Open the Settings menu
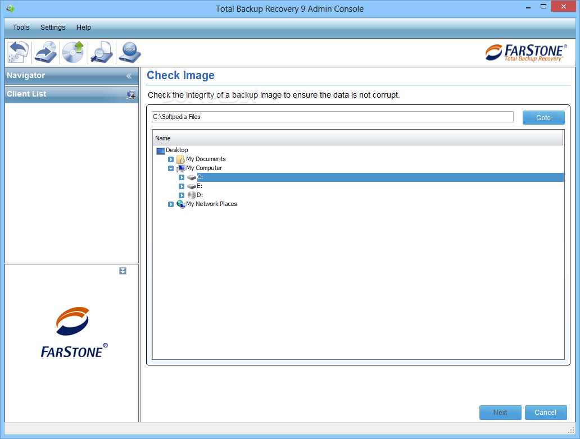Image resolution: width=580 pixels, height=439 pixels. pyautogui.click(x=53, y=28)
